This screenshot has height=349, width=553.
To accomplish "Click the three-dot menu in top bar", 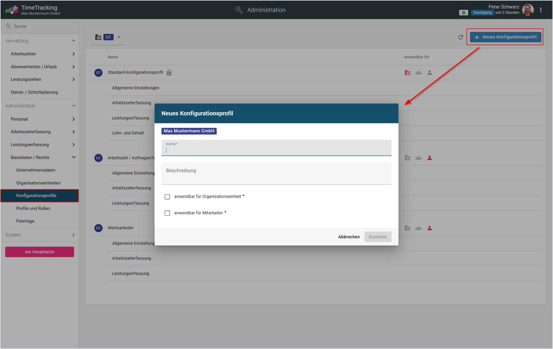I will [x=541, y=10].
